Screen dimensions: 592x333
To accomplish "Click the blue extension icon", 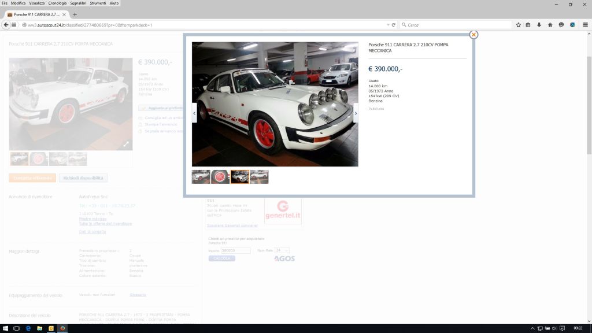I will pos(572,25).
